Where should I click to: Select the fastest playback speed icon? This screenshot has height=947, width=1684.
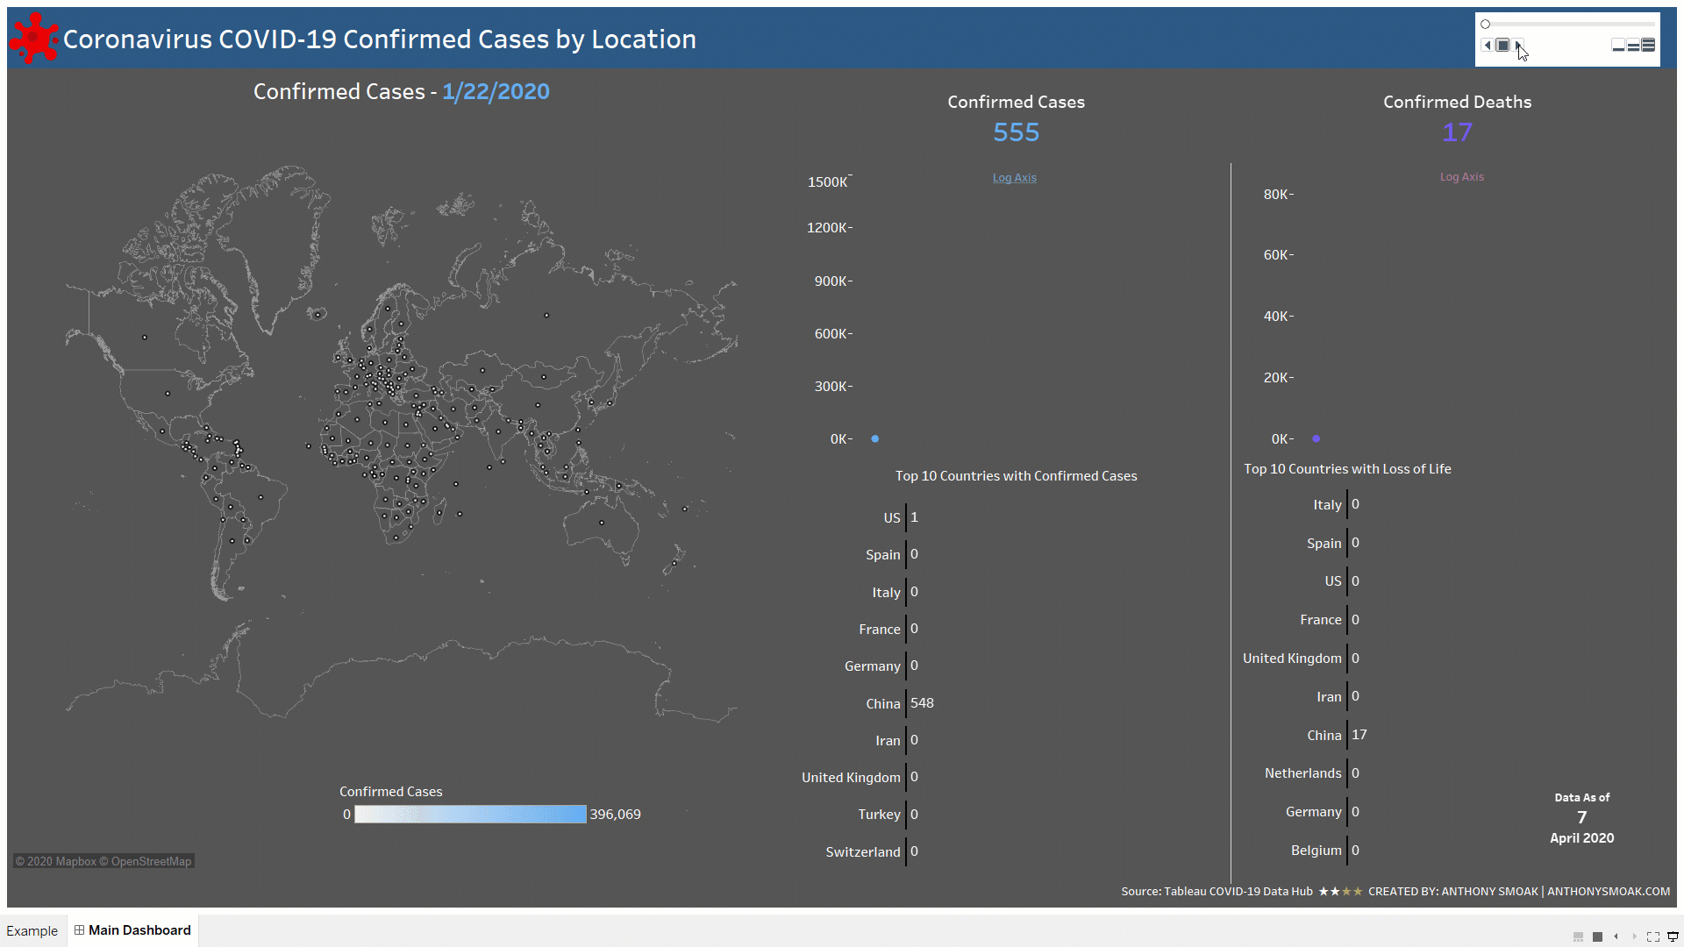point(1650,45)
